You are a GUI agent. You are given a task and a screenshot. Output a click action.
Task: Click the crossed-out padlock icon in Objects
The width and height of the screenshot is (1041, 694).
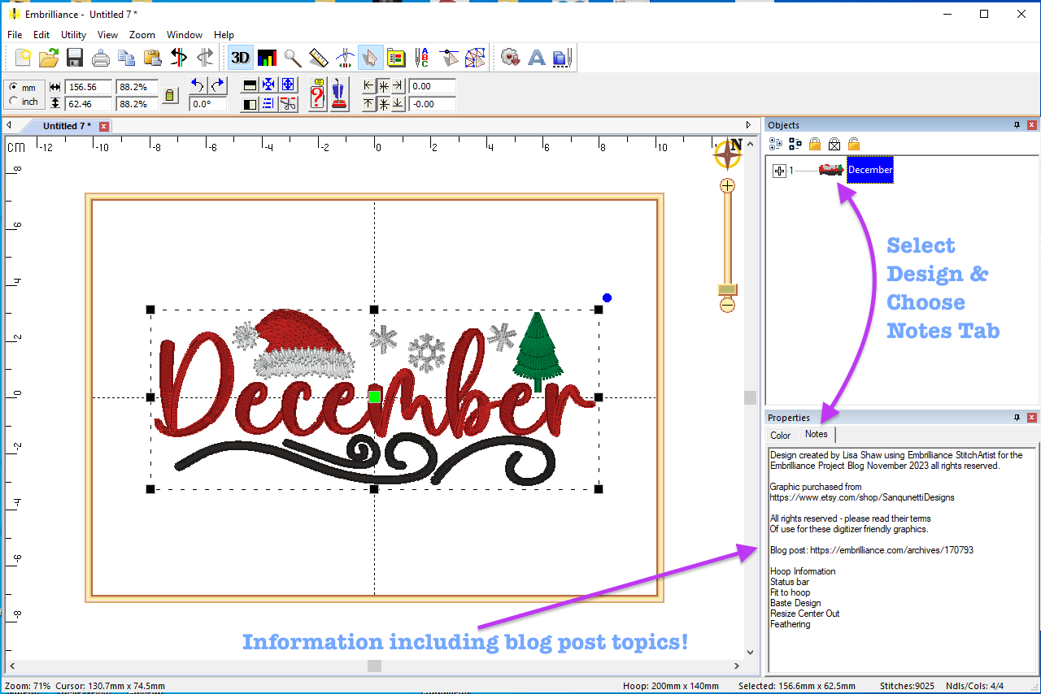click(x=834, y=144)
